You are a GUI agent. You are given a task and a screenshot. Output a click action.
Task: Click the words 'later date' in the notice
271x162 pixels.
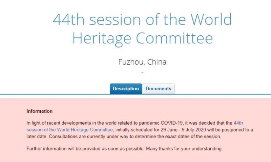[x=37, y=137]
